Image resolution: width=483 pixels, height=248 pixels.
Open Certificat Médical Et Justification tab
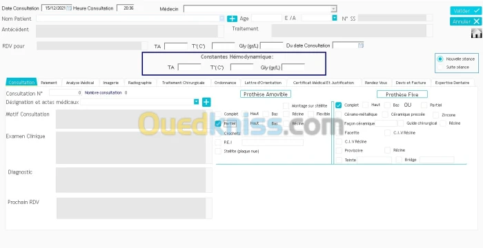click(324, 83)
